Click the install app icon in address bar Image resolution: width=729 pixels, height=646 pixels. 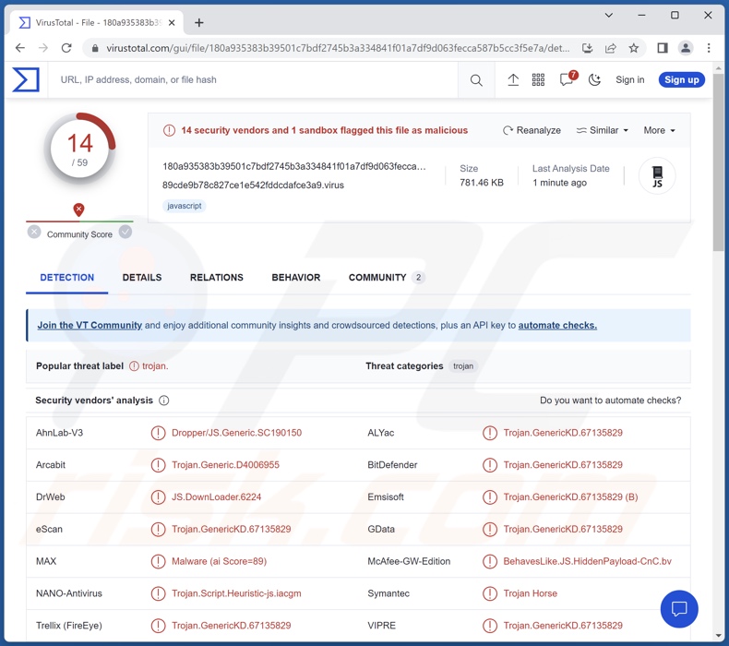588,48
